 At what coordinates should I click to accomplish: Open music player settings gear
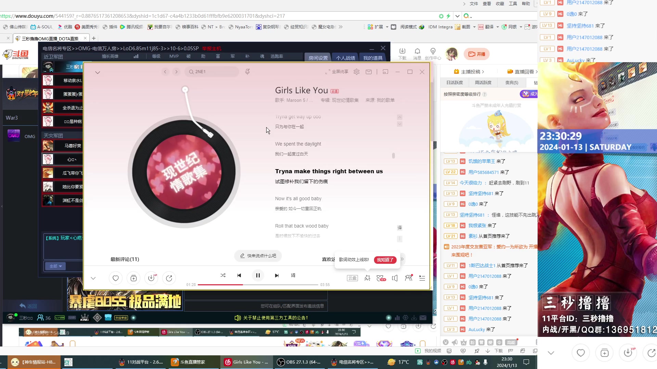pyautogui.click(x=357, y=72)
